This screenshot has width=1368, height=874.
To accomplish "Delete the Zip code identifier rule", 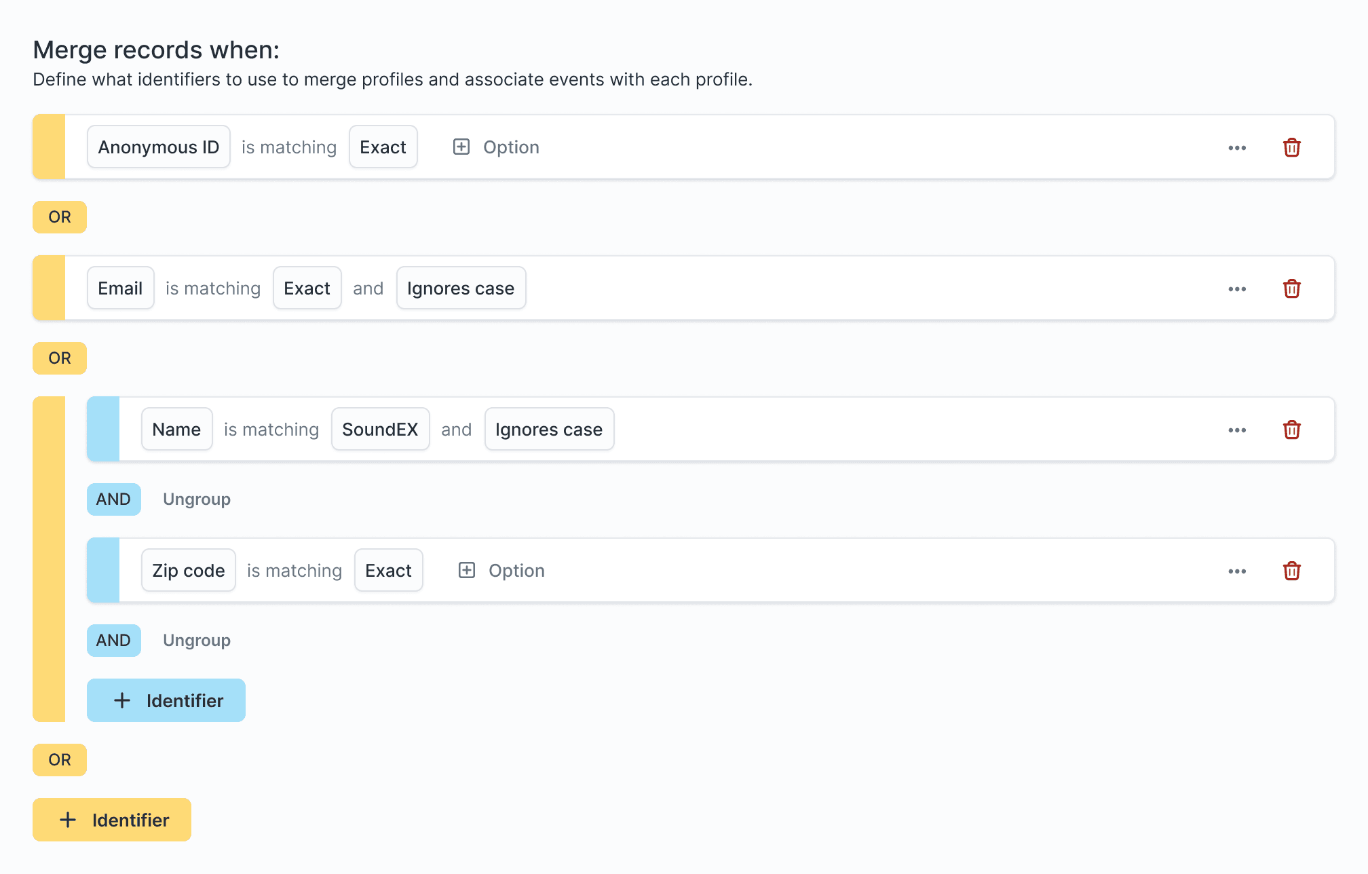I will (x=1292, y=570).
